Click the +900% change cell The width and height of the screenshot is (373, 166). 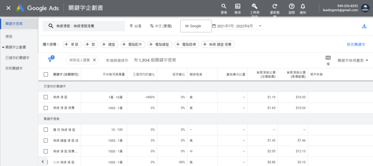pyautogui.click(x=150, y=97)
